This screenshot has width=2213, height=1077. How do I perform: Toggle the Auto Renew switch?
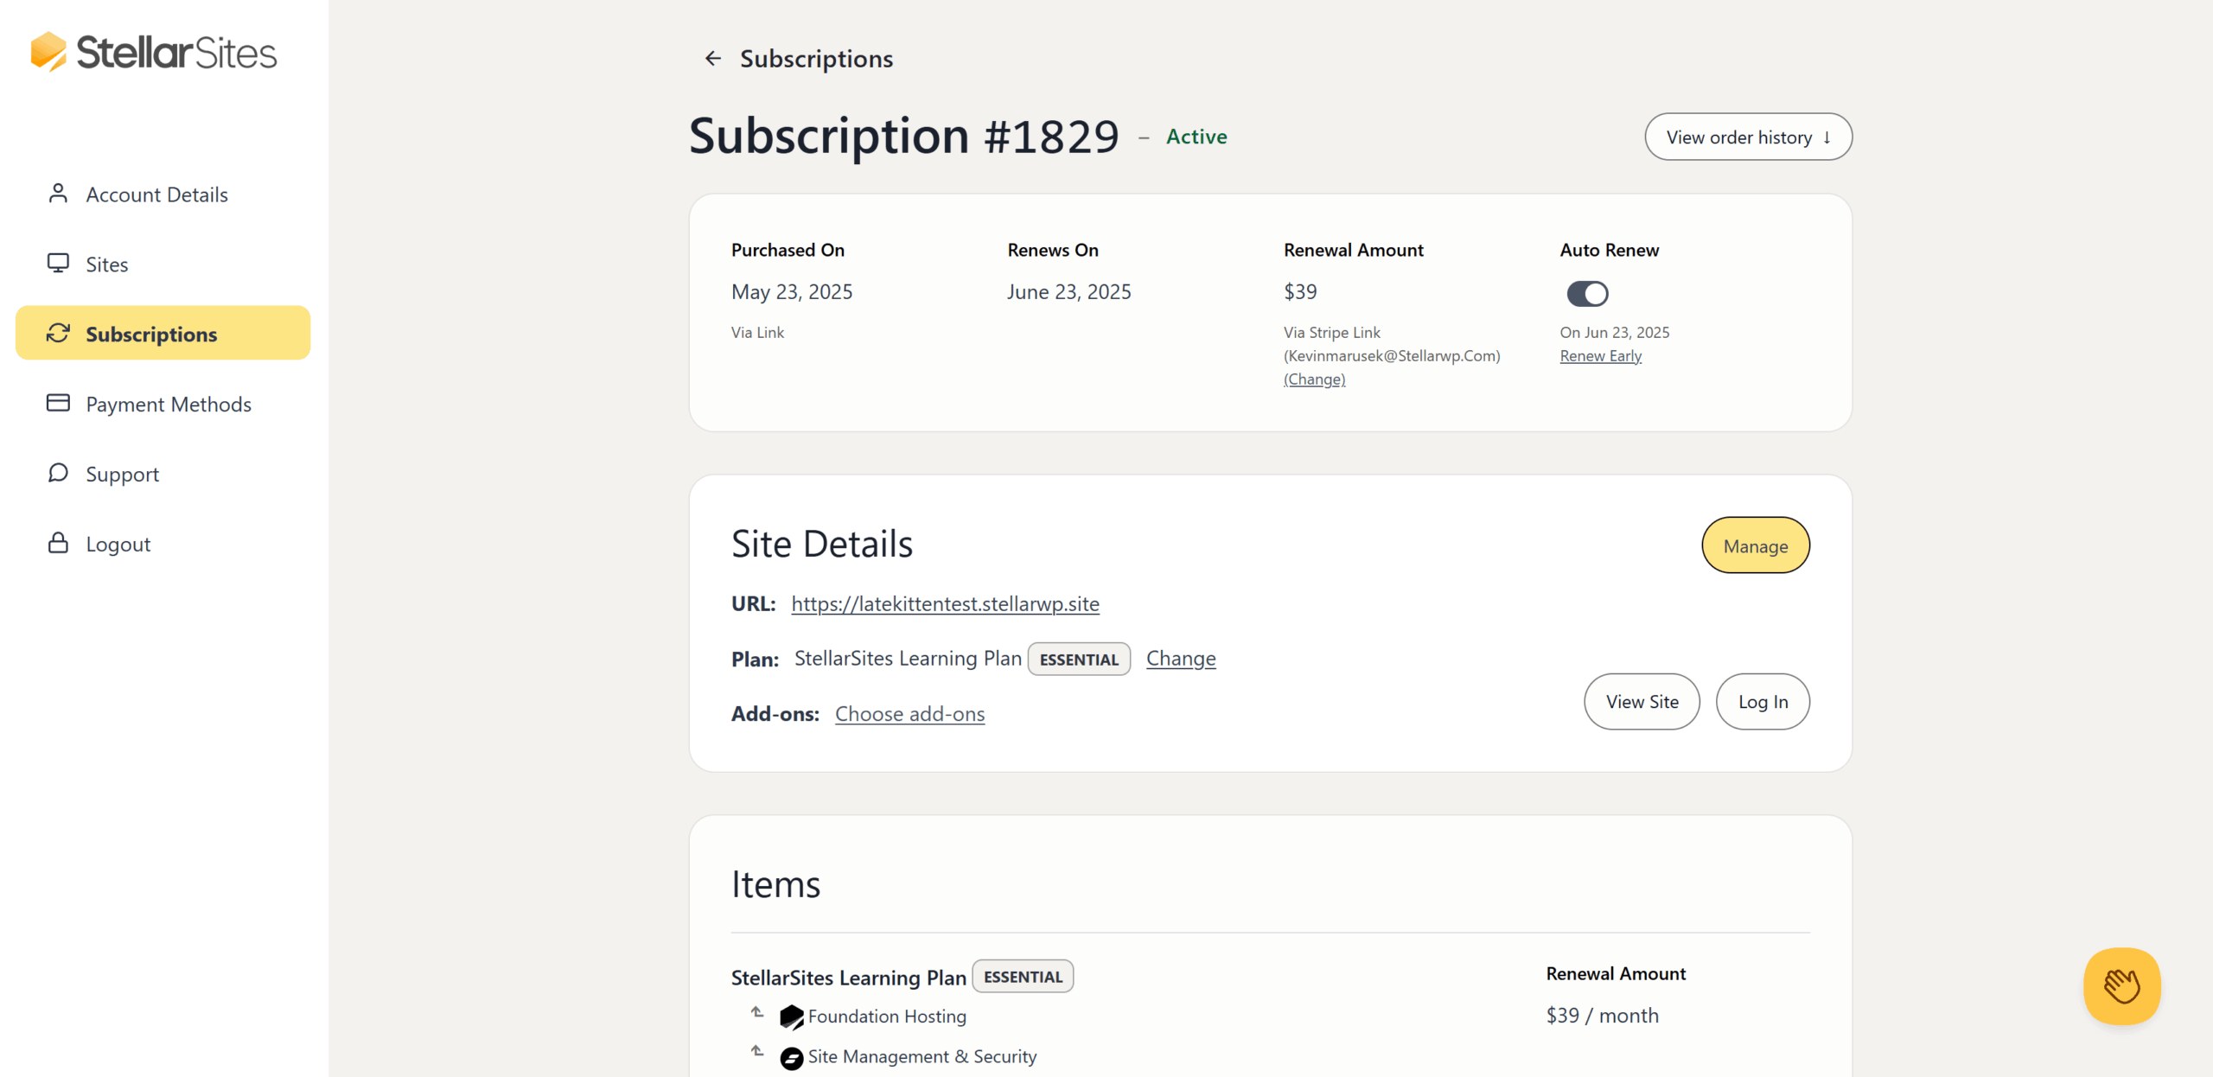point(1587,294)
